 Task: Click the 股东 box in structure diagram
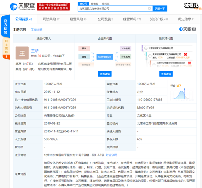[84, 48]
